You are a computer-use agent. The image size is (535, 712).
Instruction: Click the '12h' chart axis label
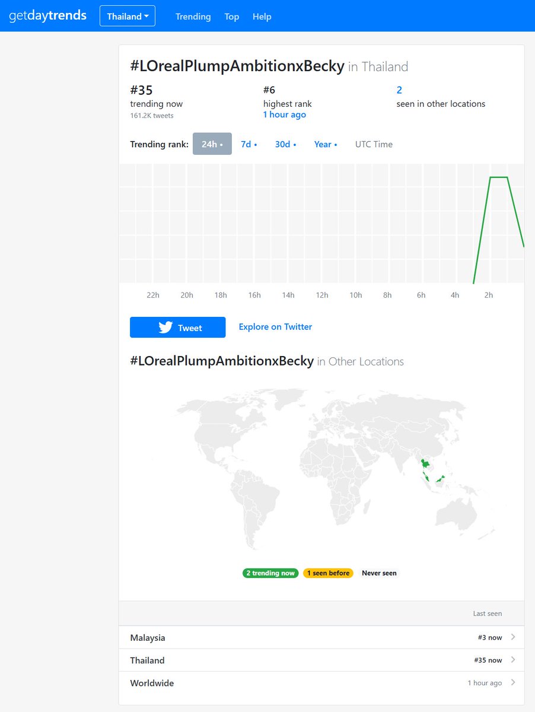322,295
